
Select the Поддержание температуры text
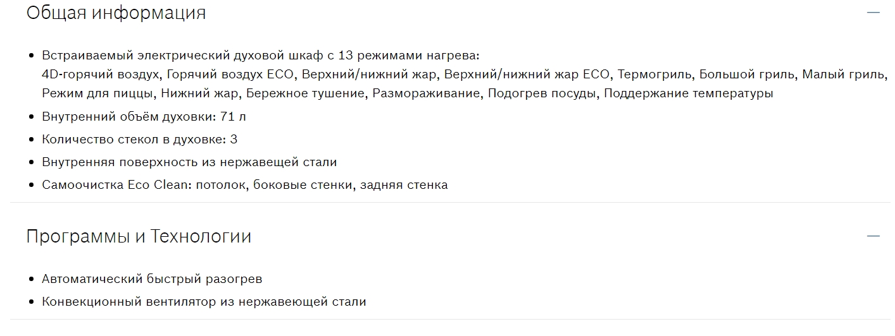[x=688, y=93]
